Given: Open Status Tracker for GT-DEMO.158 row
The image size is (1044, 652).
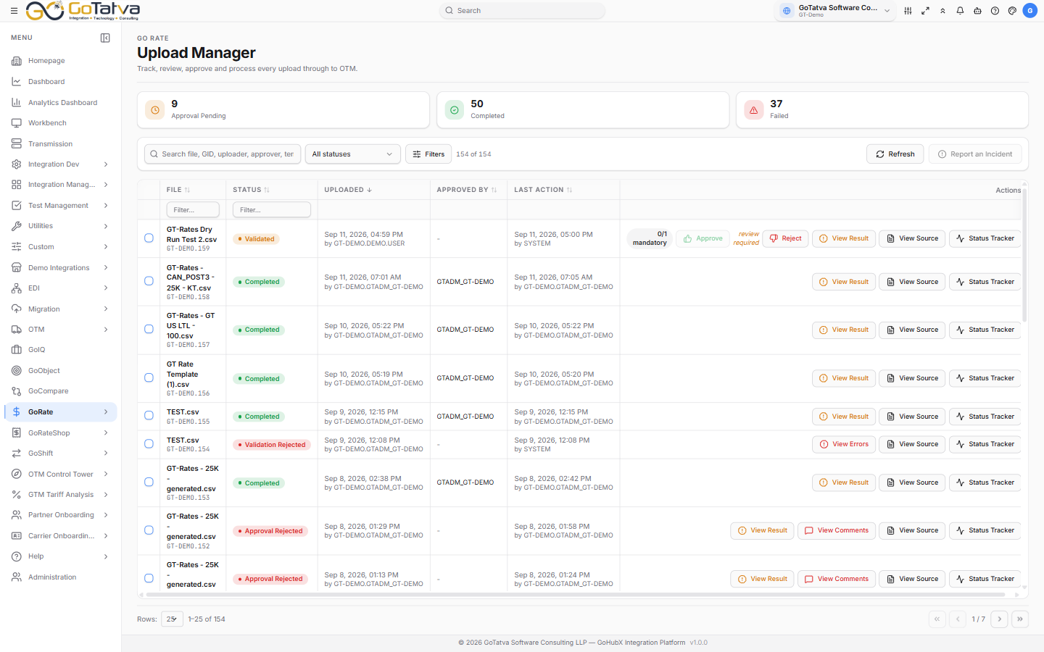Looking at the screenshot, I should tap(985, 282).
